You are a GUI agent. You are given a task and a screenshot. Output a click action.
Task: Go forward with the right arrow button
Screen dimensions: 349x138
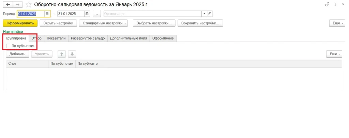click(x=18, y=4)
